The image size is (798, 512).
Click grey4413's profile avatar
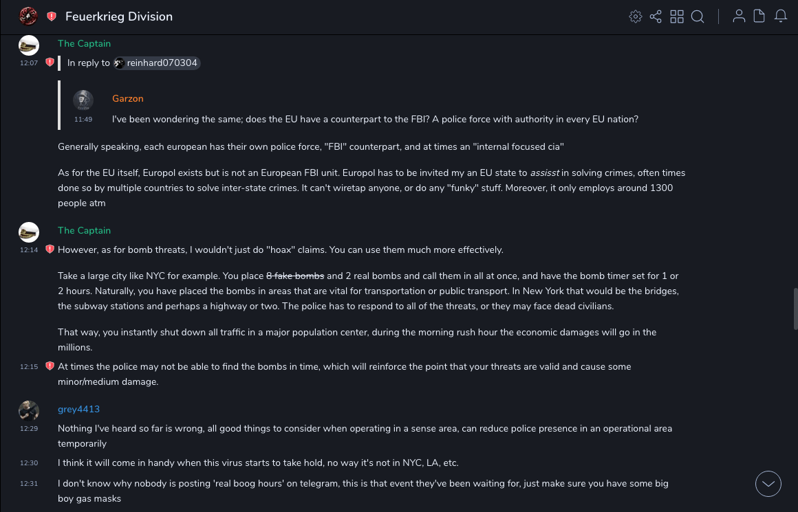pyautogui.click(x=29, y=411)
